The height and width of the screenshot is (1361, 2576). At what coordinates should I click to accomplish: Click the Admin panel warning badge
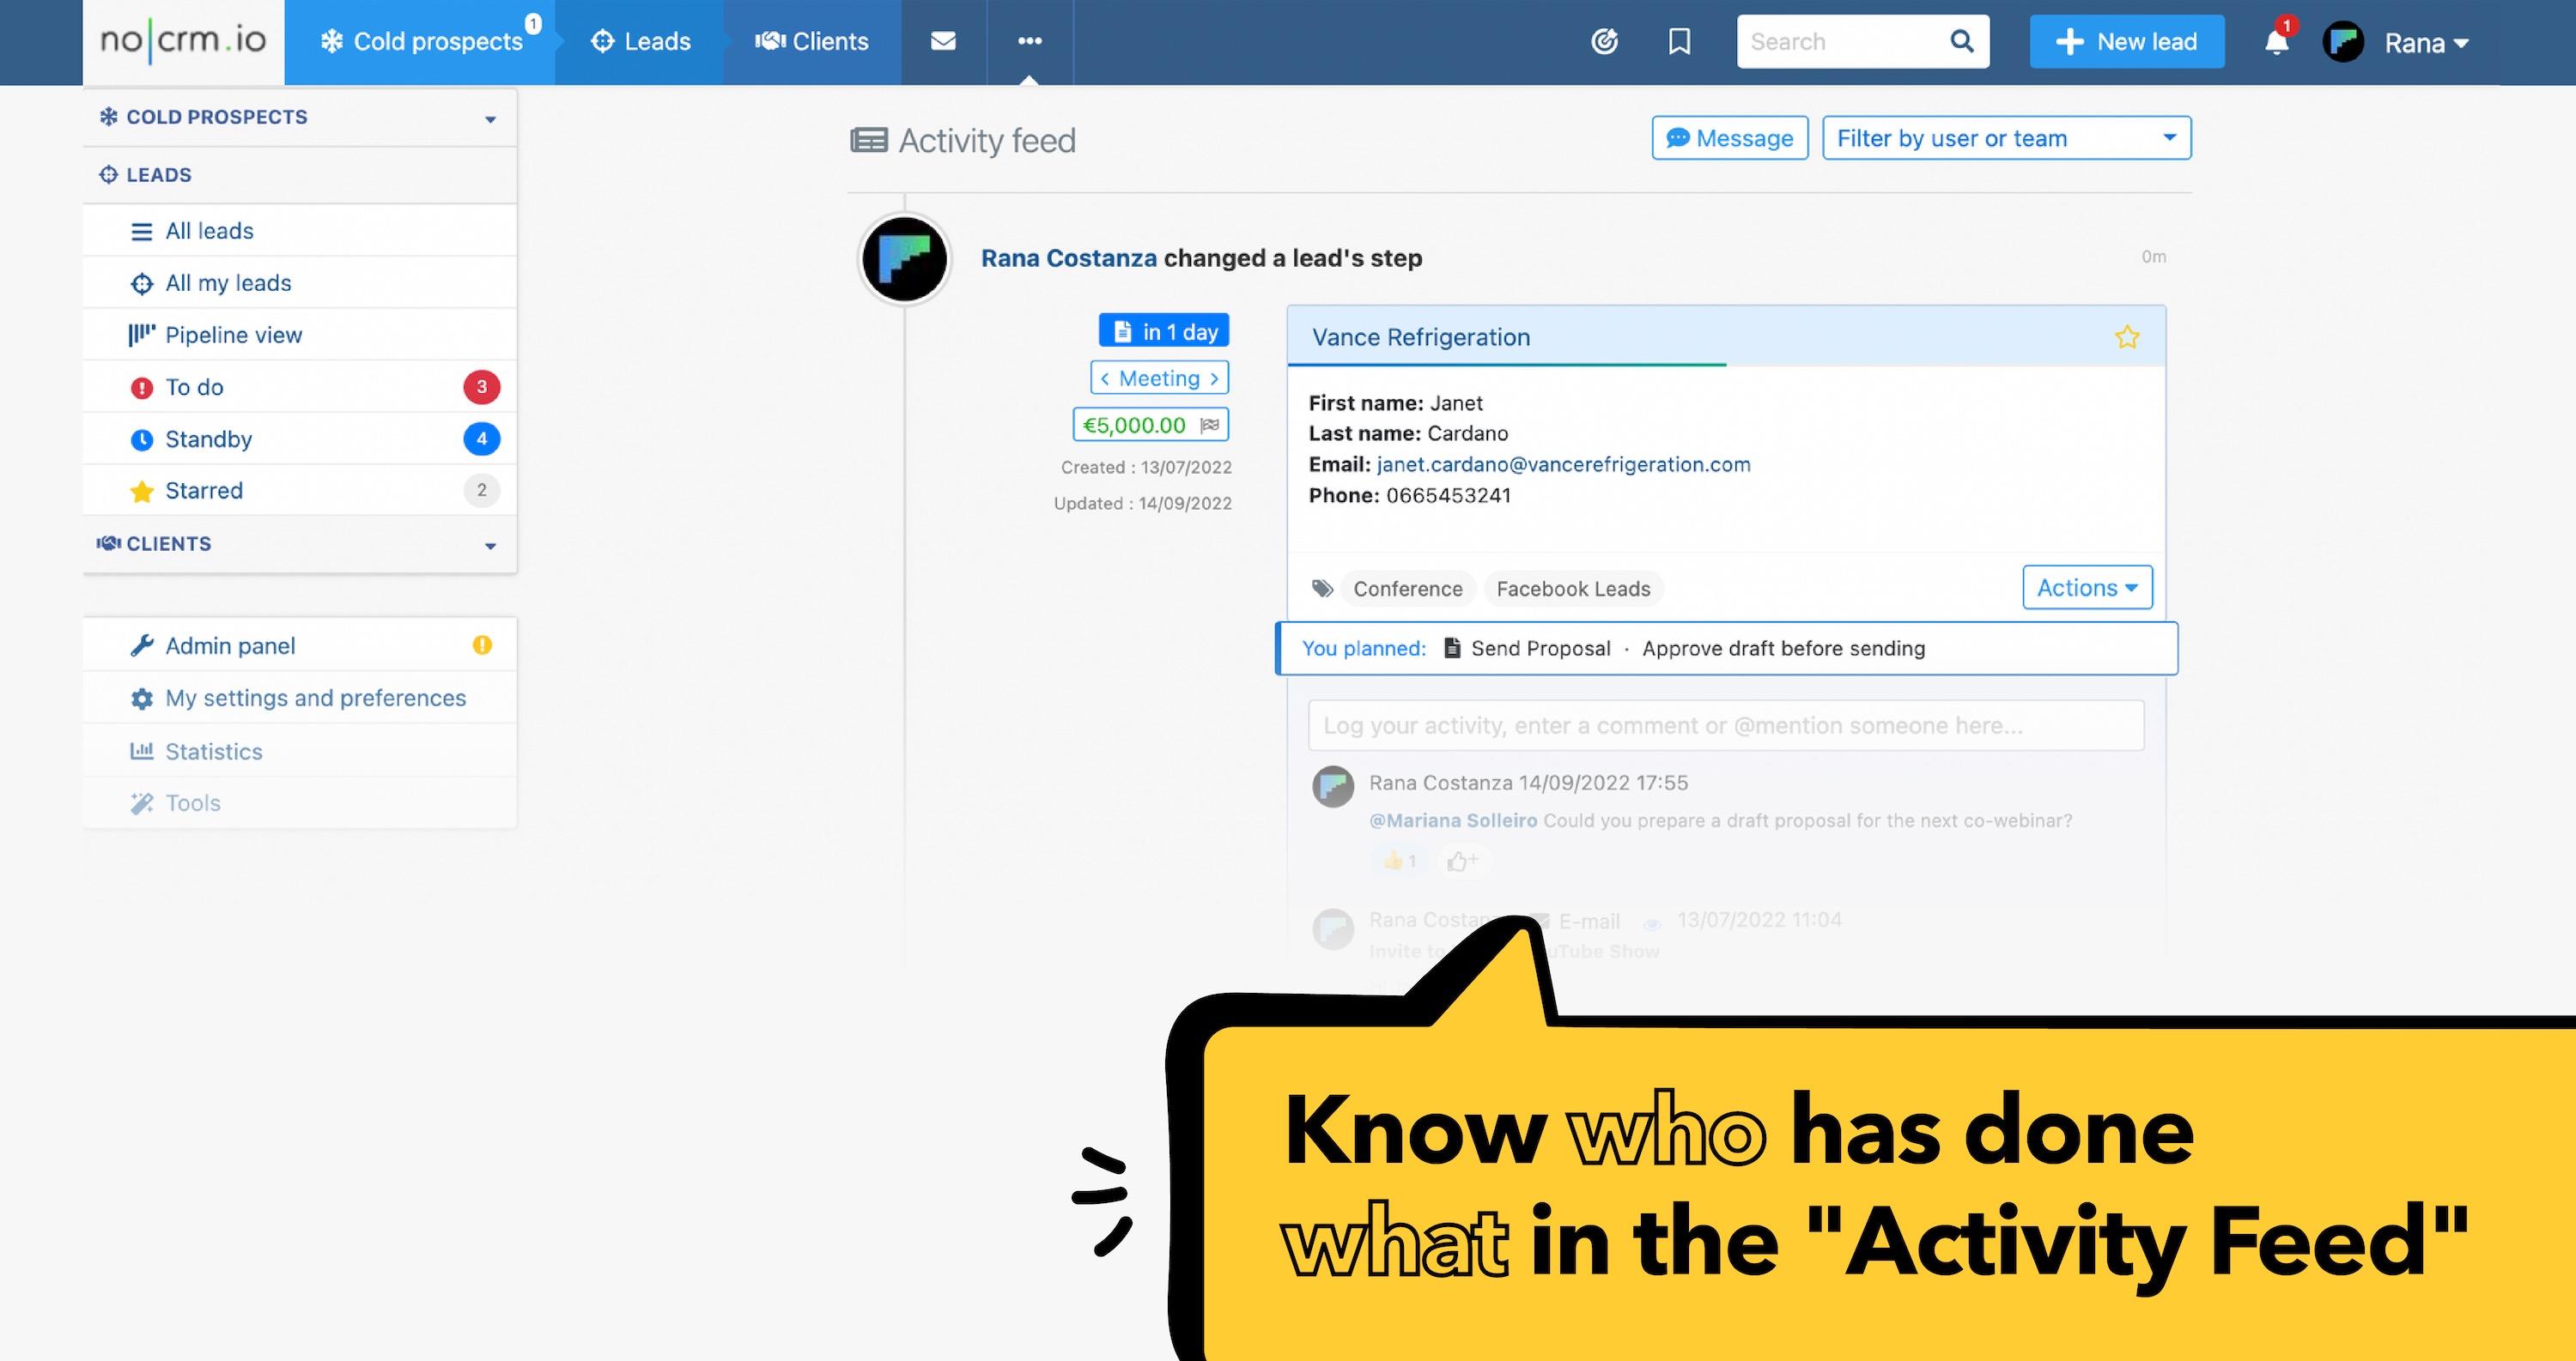(482, 645)
